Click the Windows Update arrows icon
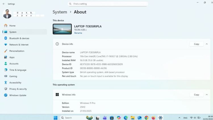 (x=6, y=95)
